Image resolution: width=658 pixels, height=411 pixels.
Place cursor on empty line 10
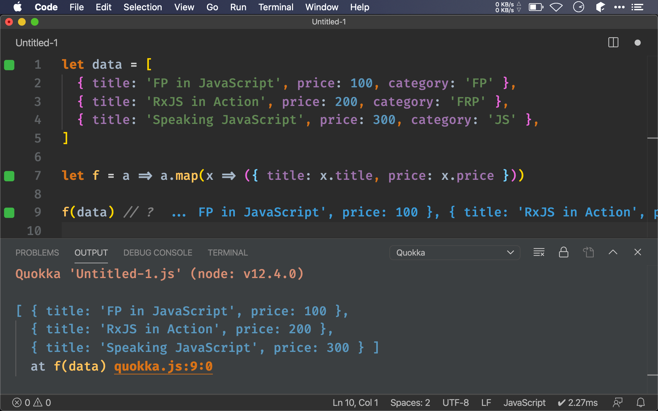point(353,231)
